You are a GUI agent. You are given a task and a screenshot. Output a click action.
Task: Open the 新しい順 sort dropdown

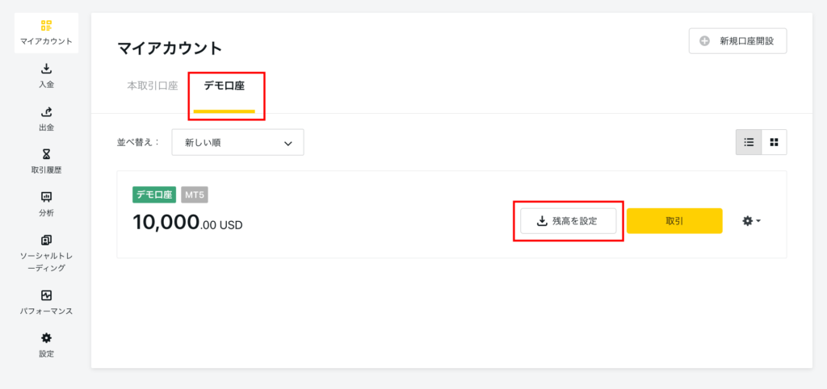tap(238, 142)
